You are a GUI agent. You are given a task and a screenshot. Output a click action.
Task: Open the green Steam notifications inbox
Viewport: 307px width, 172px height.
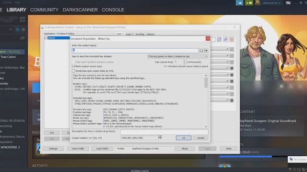click(249, 3)
